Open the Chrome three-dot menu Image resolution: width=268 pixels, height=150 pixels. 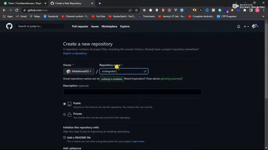point(263,10)
